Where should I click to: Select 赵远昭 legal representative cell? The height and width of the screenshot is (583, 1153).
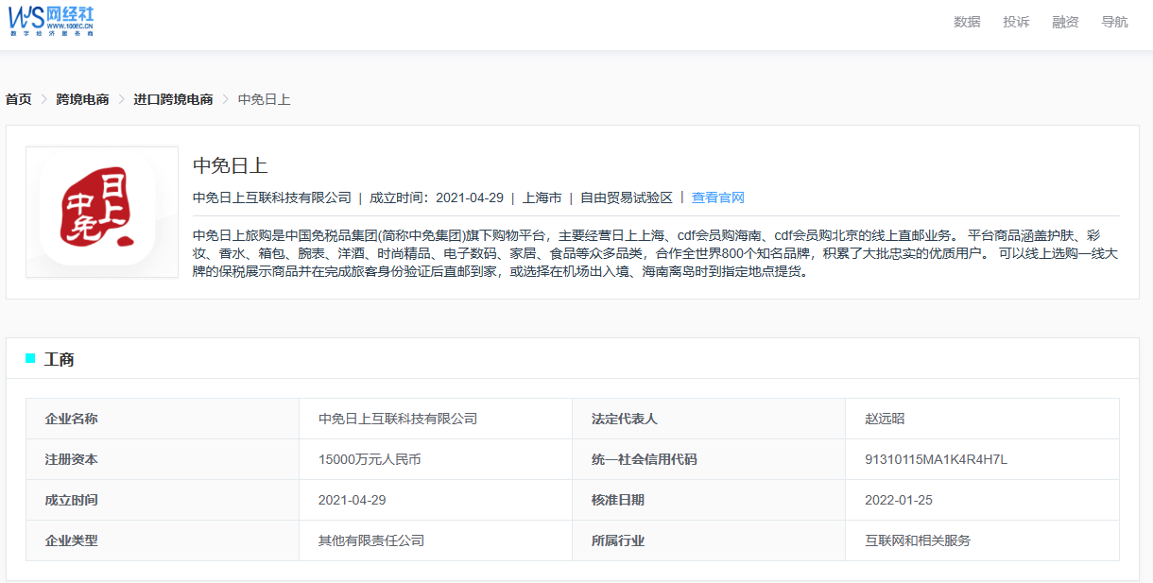click(x=982, y=419)
